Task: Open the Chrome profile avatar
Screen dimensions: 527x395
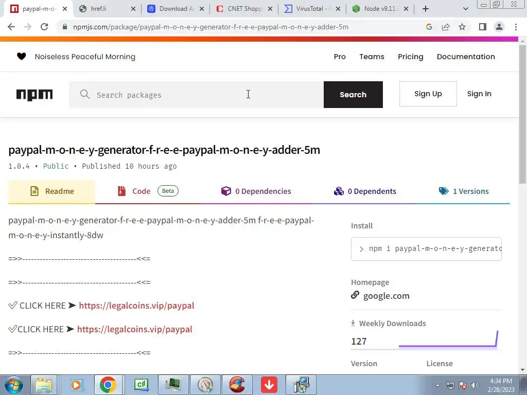Action: pyautogui.click(x=499, y=27)
